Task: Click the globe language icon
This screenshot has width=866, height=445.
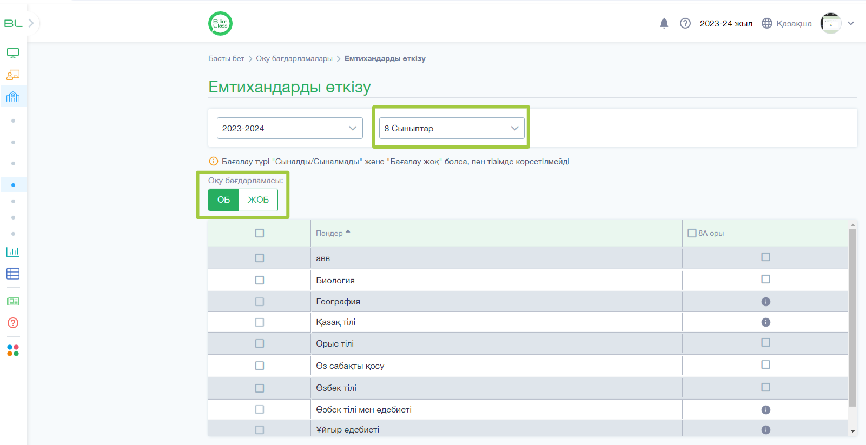Action: (767, 23)
